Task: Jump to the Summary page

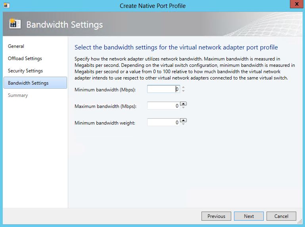Action: (18, 95)
